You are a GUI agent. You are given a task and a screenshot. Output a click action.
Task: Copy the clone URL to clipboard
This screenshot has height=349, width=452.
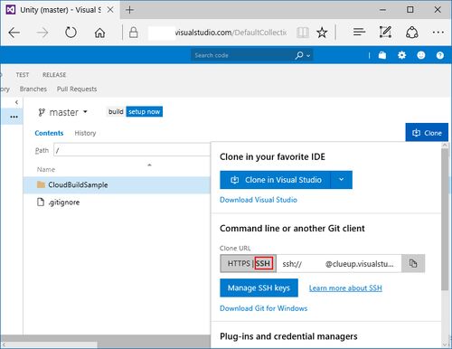click(x=413, y=263)
